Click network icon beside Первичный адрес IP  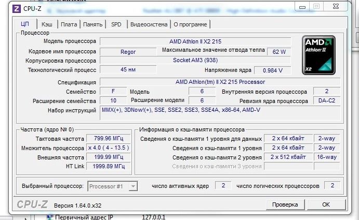[49, 217]
